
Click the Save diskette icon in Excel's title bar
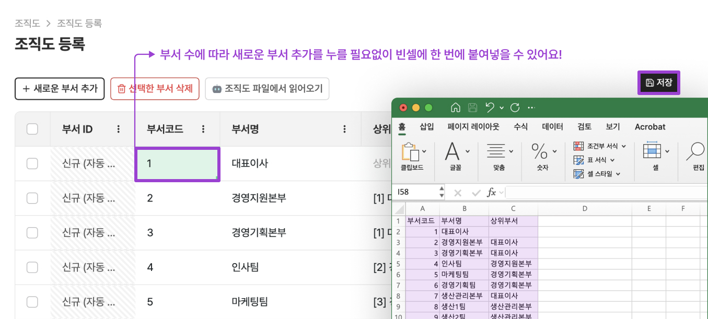point(471,108)
